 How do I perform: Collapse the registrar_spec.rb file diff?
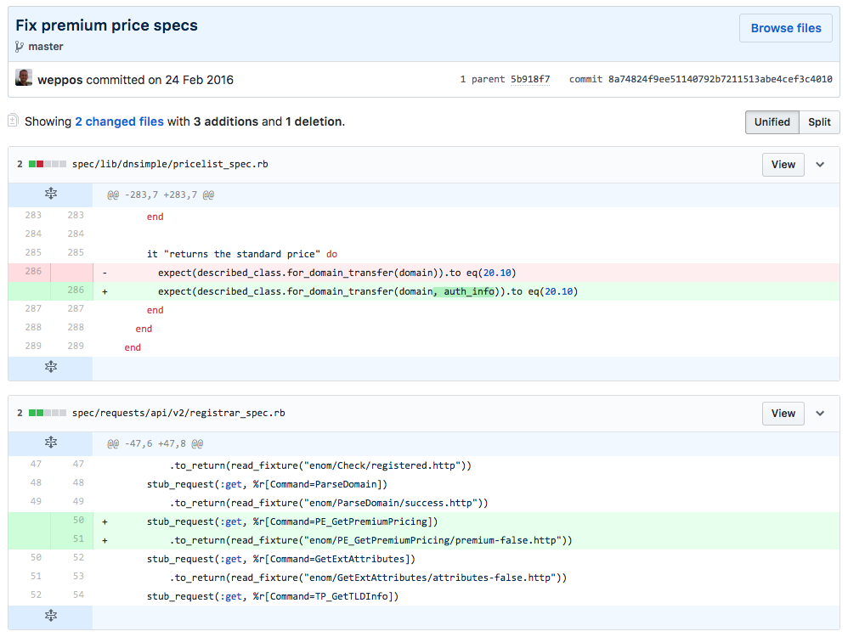click(x=820, y=414)
